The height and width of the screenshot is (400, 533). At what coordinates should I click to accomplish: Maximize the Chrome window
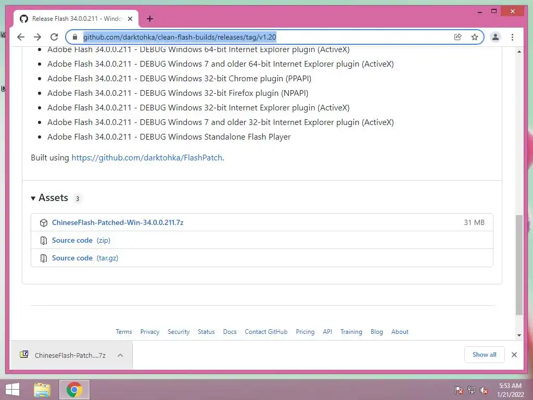pyautogui.click(x=494, y=11)
